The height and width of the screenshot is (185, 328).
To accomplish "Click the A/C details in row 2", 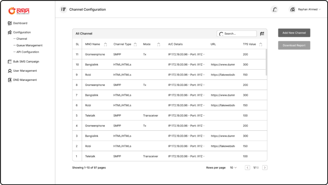I will [186, 146].
